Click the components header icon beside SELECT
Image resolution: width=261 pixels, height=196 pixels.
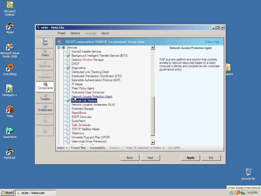point(60,42)
